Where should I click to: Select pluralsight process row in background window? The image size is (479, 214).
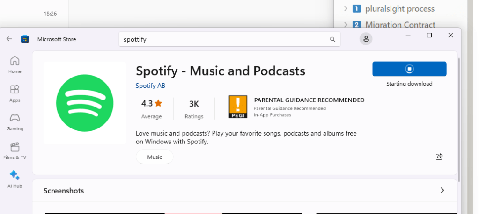(x=399, y=8)
